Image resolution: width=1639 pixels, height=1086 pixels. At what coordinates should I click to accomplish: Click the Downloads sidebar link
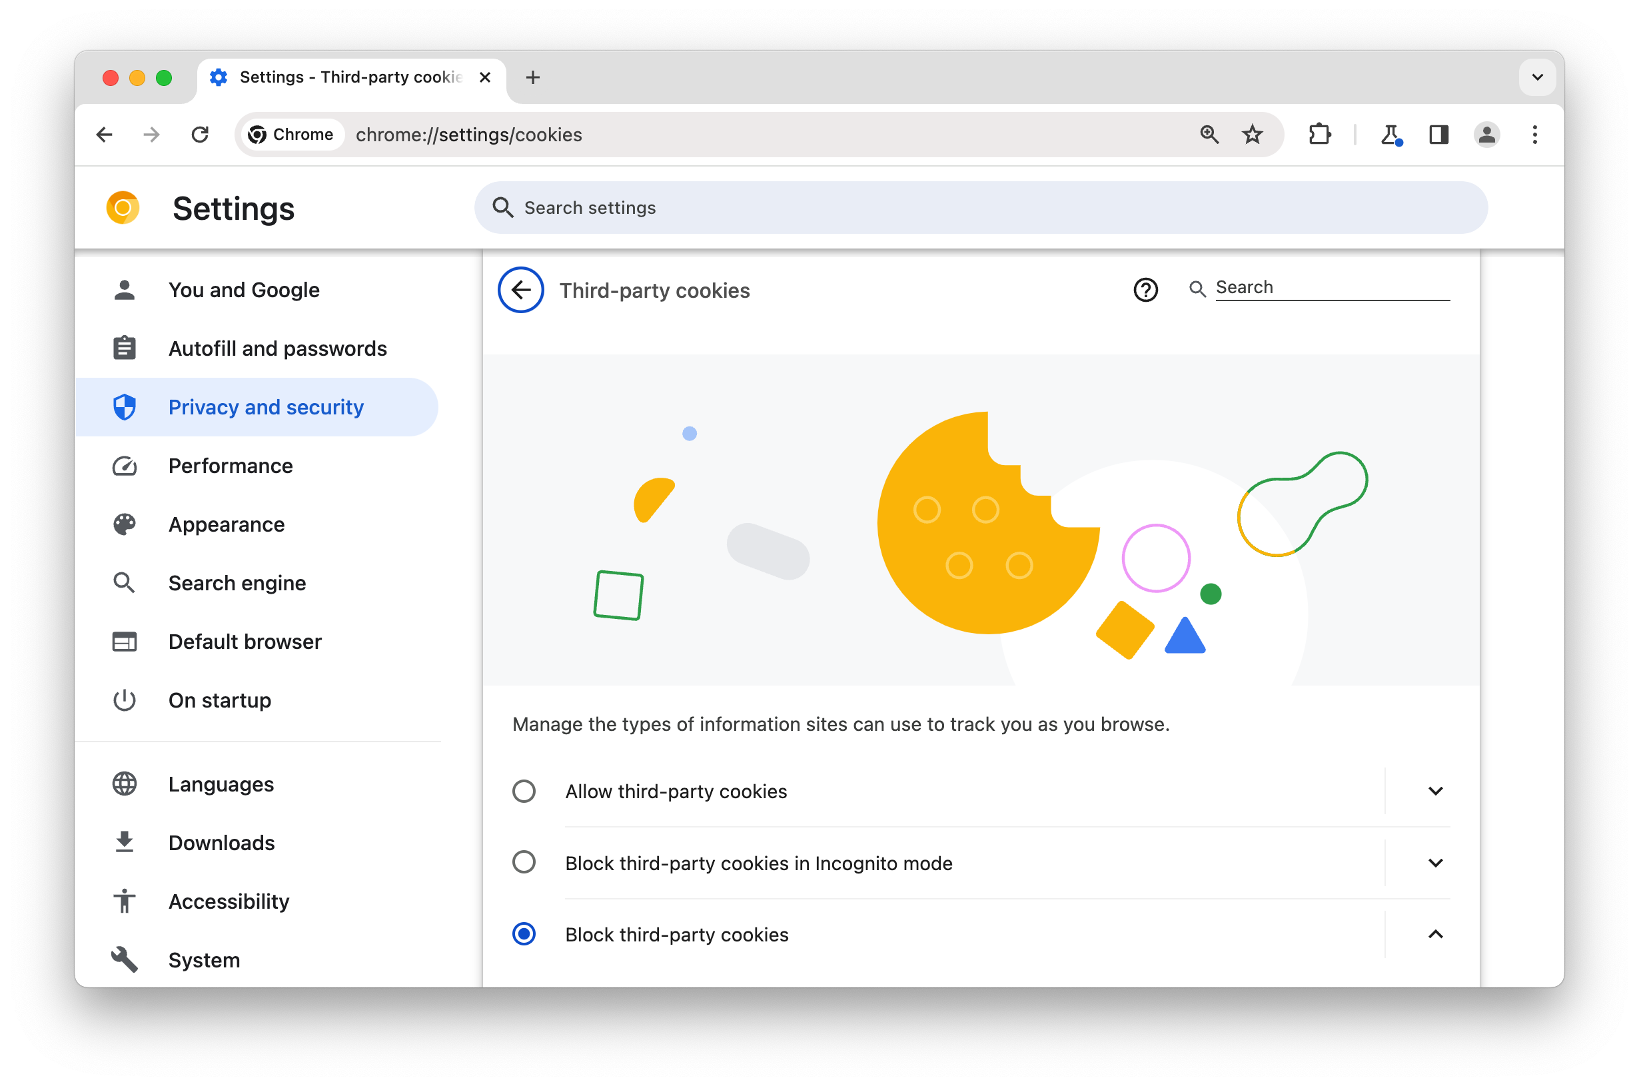(x=222, y=842)
